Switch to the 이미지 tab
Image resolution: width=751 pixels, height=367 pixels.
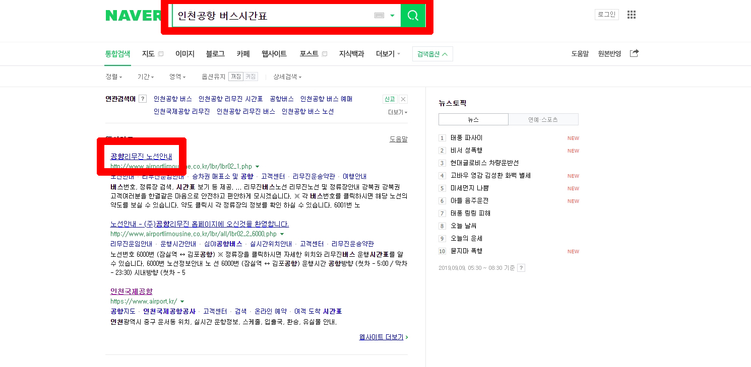(x=185, y=54)
